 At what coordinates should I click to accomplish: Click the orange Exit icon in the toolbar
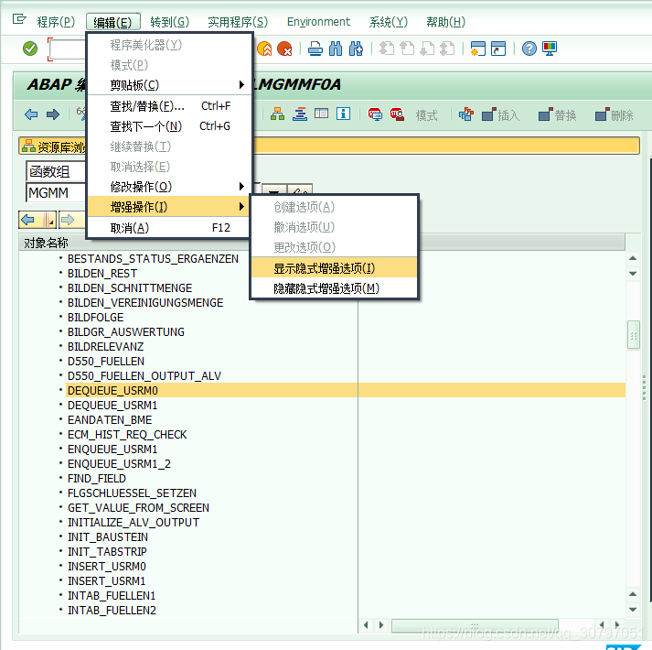coord(264,49)
